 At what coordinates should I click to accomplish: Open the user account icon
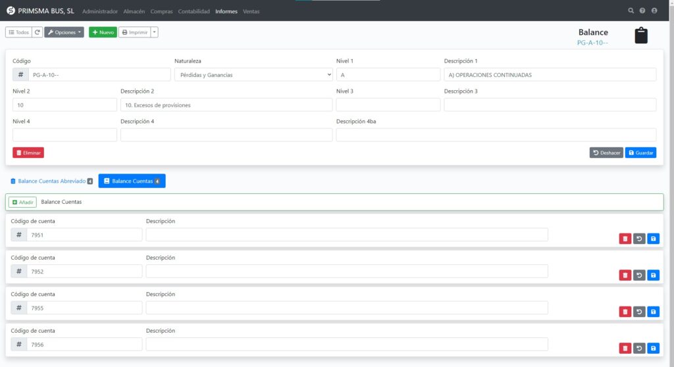(654, 11)
